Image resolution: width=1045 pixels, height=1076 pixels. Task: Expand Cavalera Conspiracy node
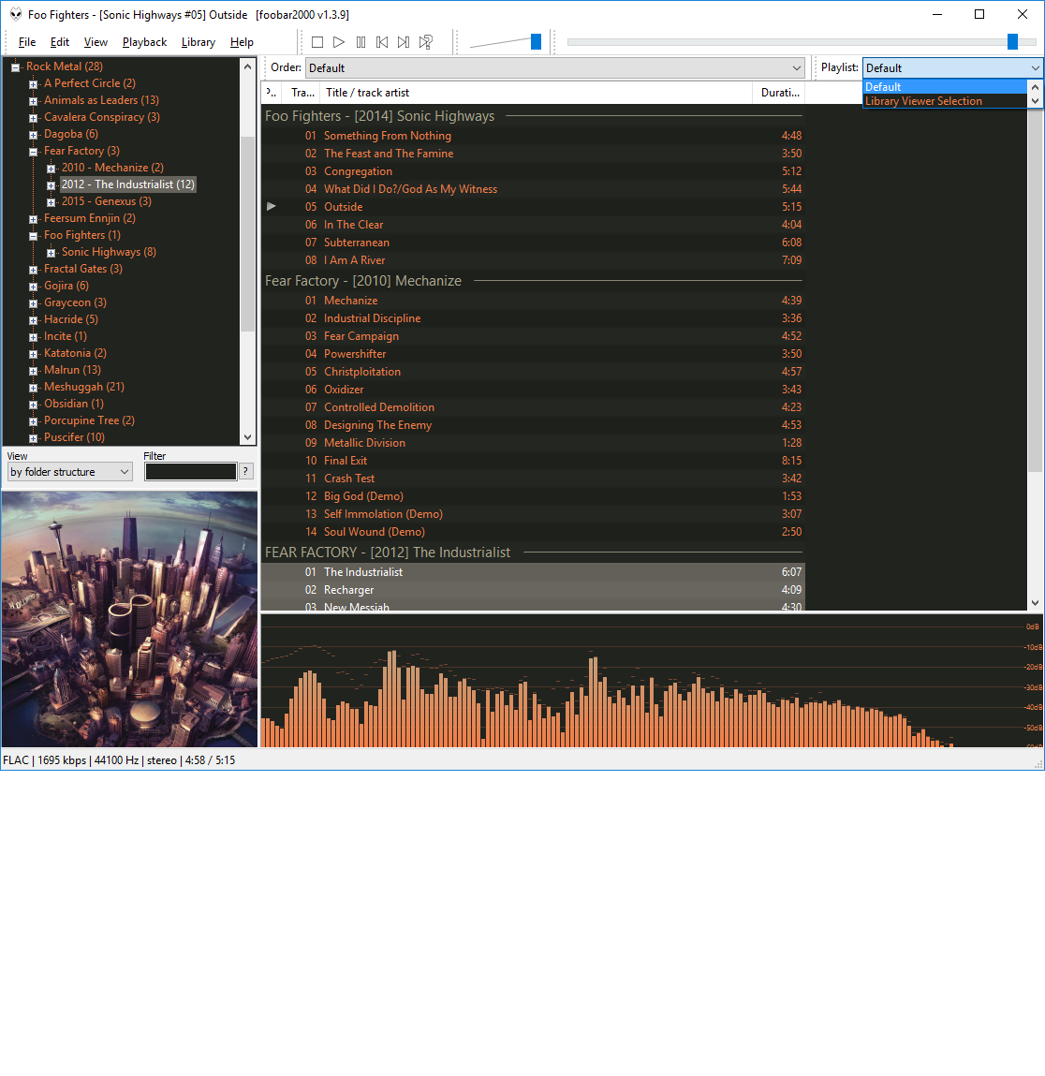[x=33, y=118]
